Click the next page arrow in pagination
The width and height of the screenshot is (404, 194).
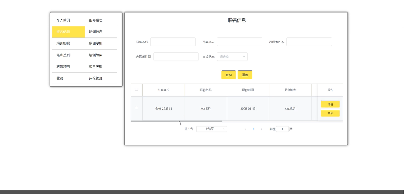pos(262,129)
